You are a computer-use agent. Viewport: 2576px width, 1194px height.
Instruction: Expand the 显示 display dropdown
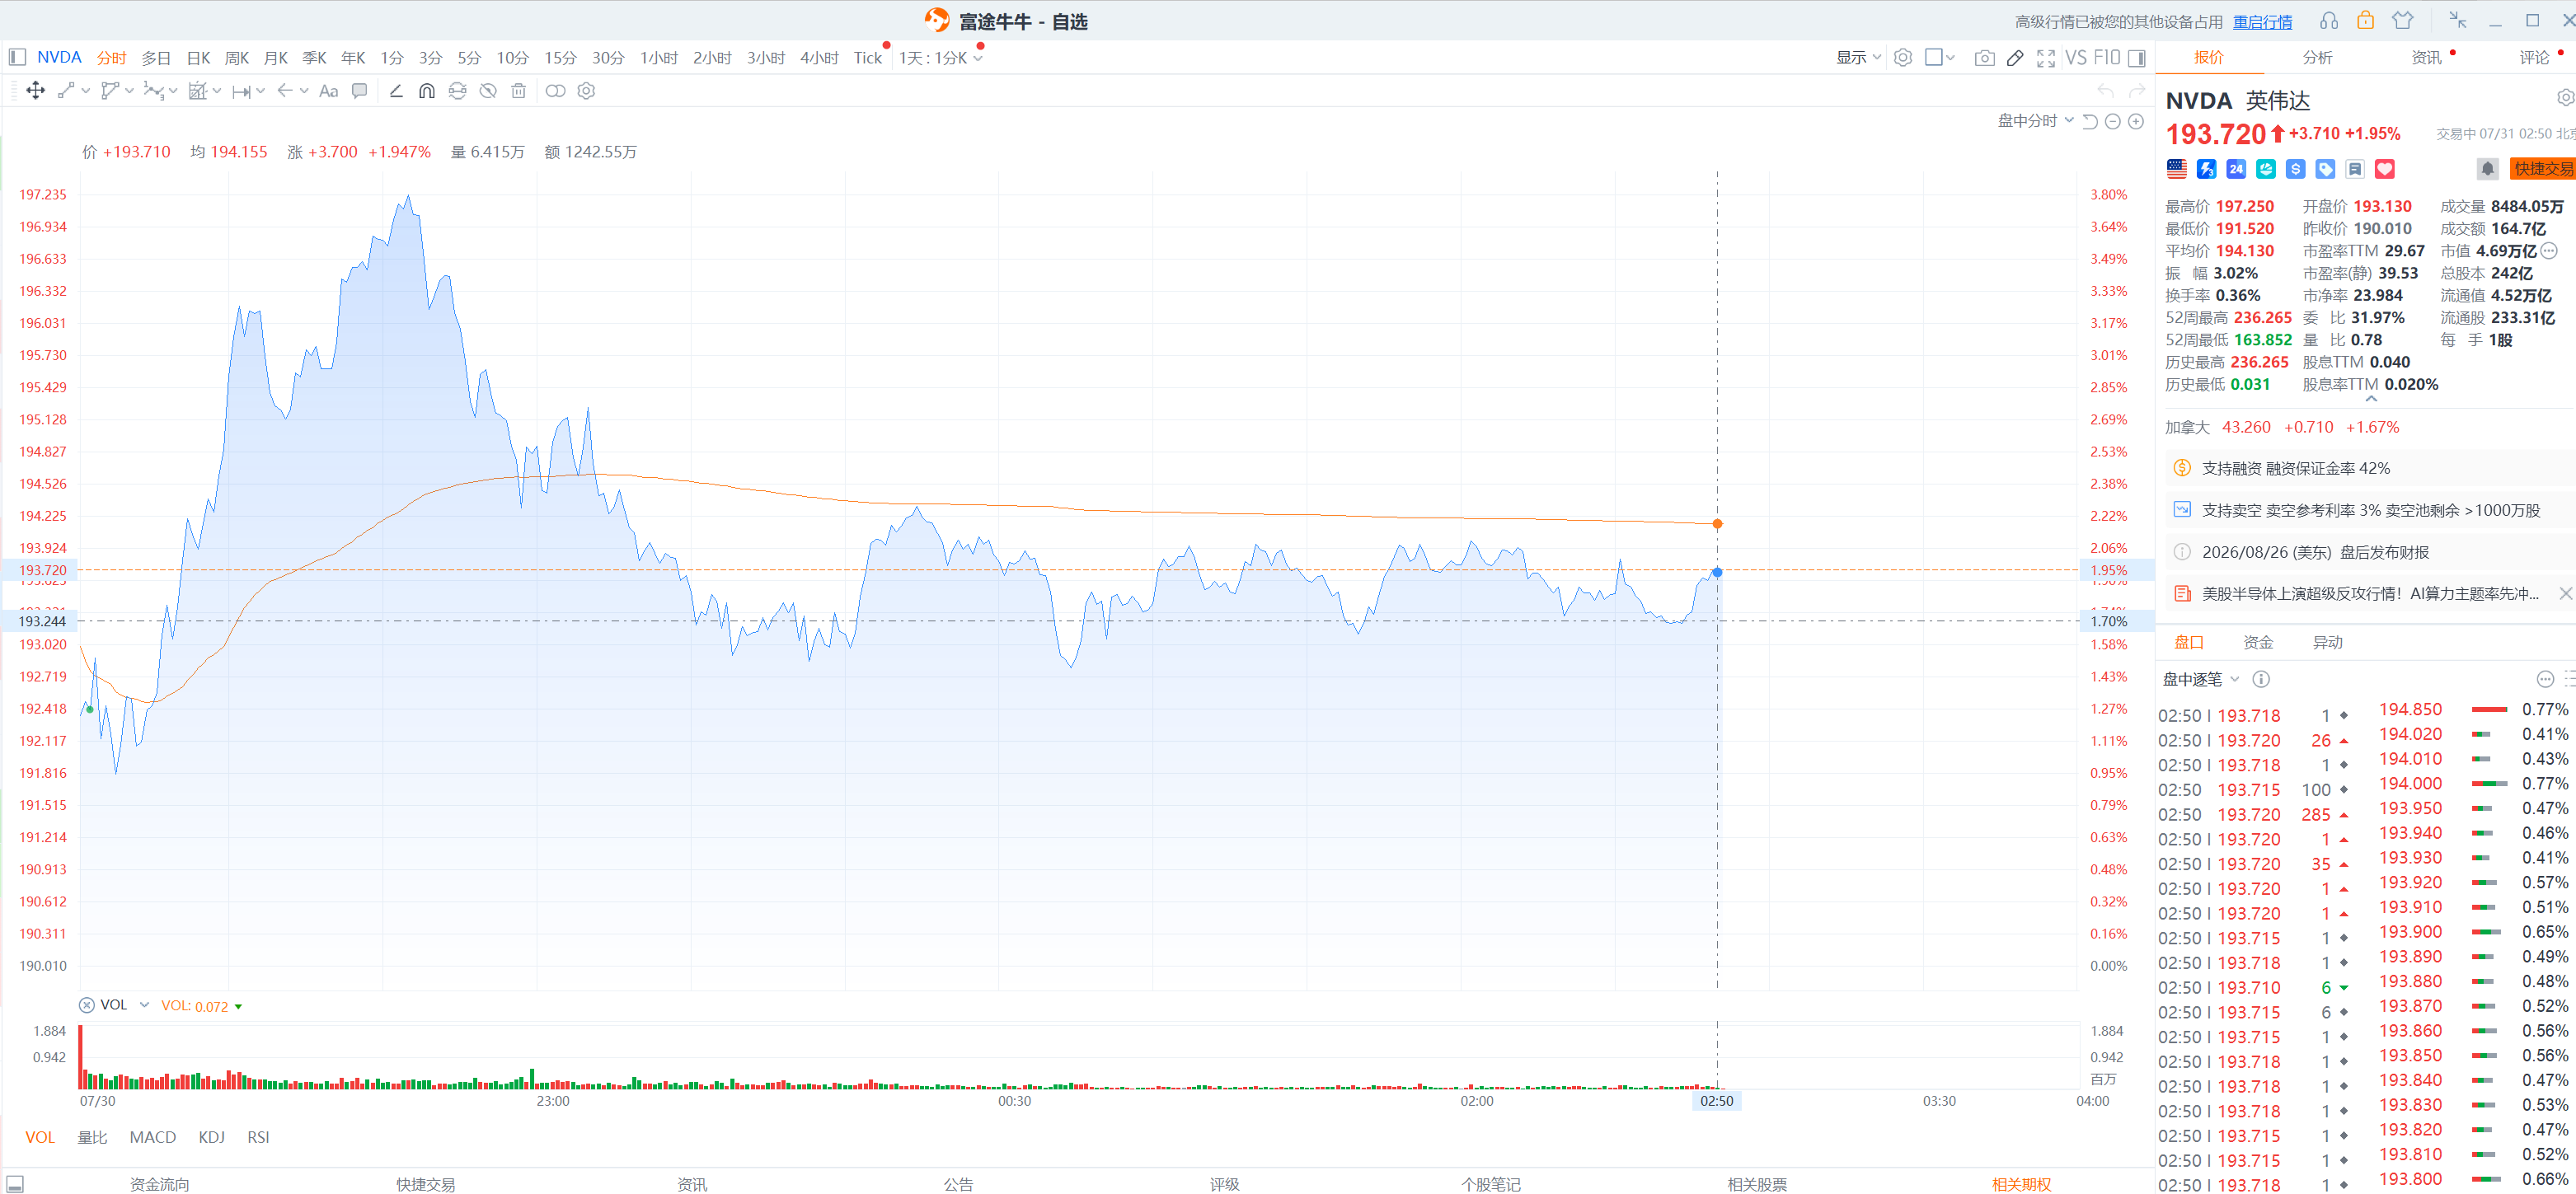(x=1858, y=58)
